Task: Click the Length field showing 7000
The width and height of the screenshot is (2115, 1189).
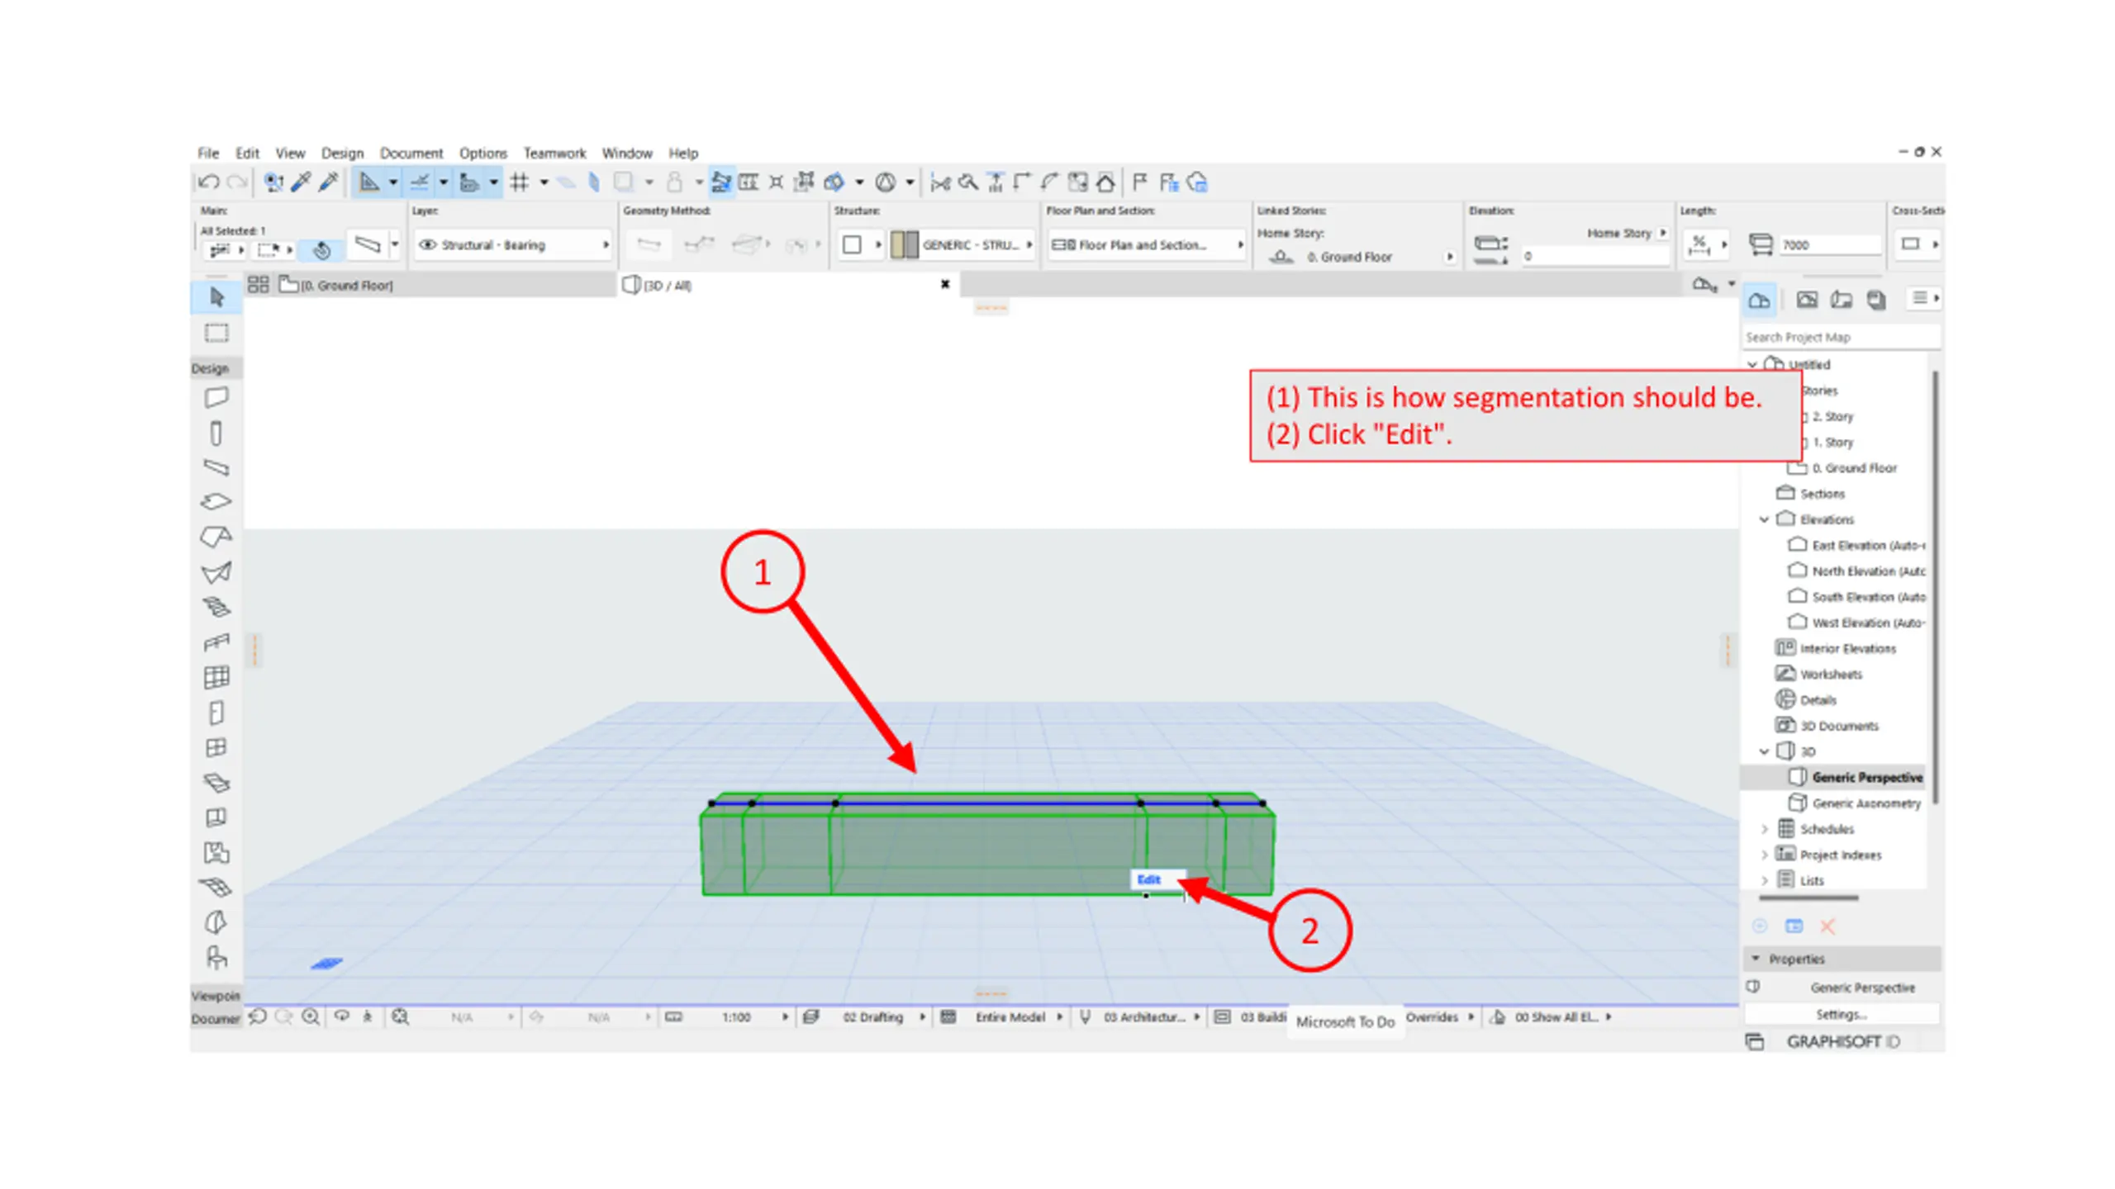Action: pos(1831,244)
